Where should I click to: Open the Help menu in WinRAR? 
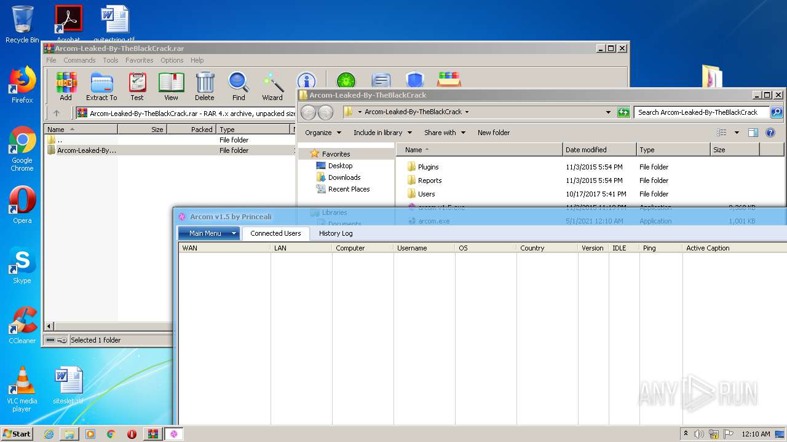[x=197, y=60]
